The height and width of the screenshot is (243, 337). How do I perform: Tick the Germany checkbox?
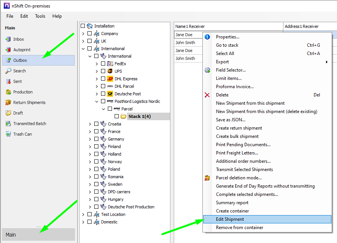click(x=96, y=139)
